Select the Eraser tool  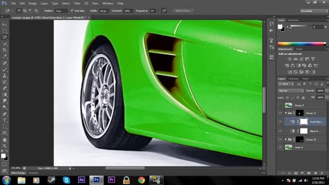point(5,88)
